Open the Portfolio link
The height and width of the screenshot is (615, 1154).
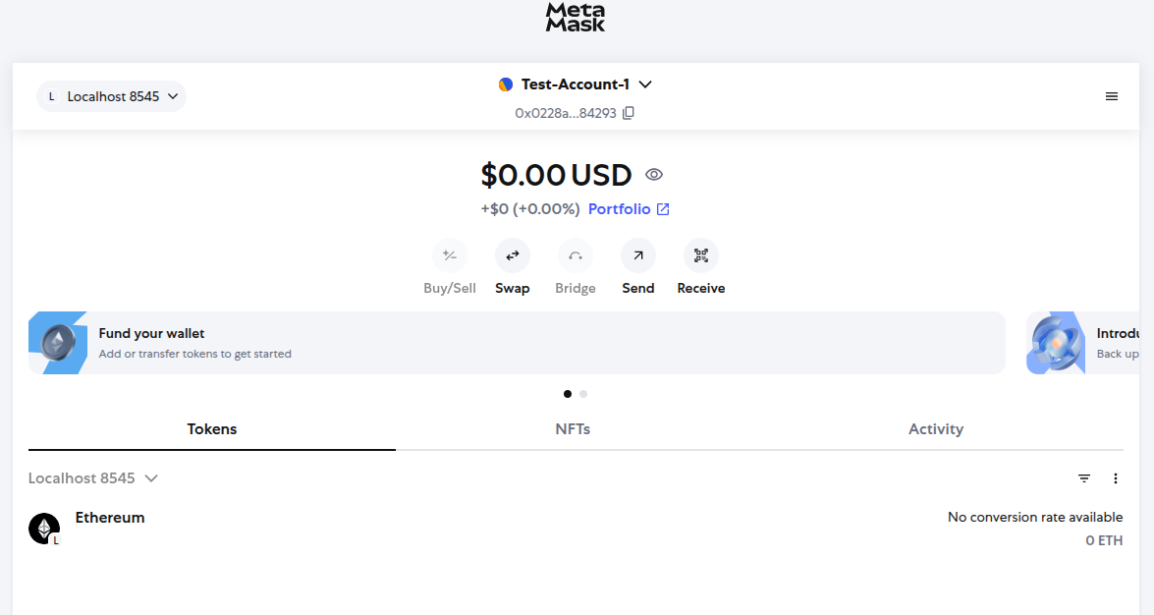tap(629, 209)
